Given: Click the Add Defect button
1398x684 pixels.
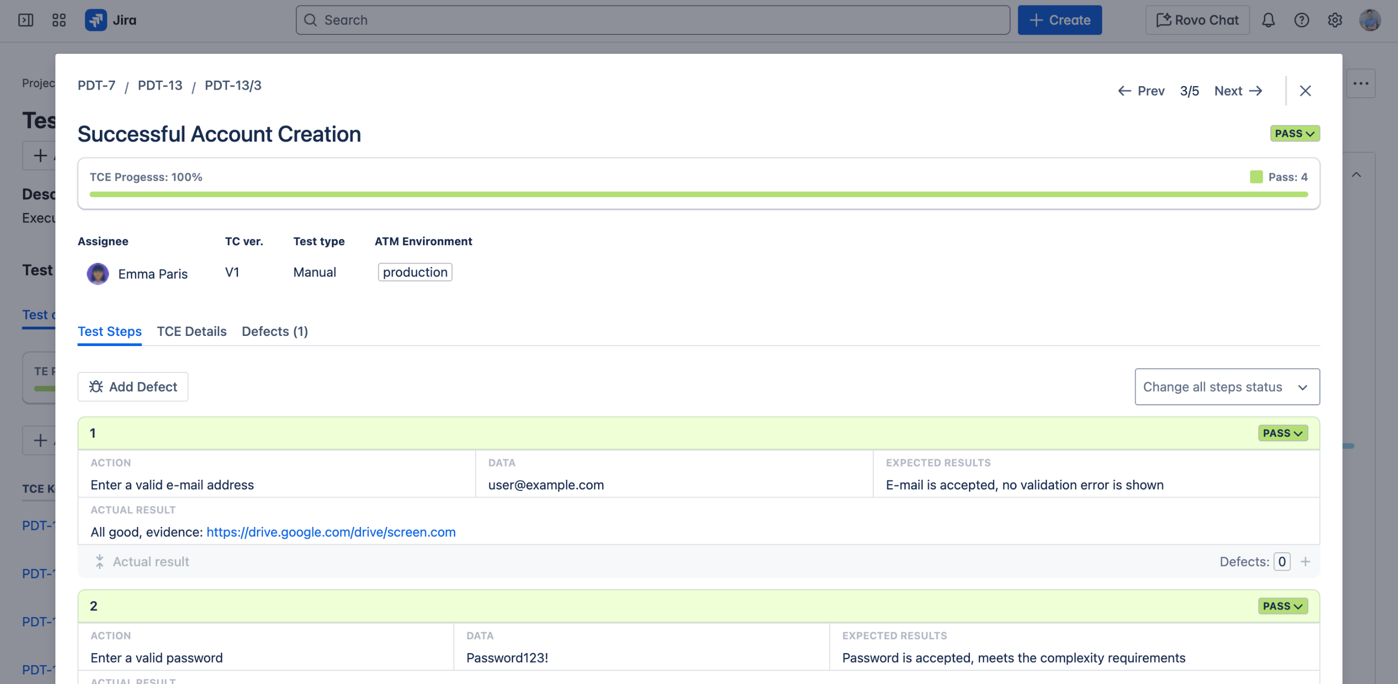Looking at the screenshot, I should coord(133,387).
